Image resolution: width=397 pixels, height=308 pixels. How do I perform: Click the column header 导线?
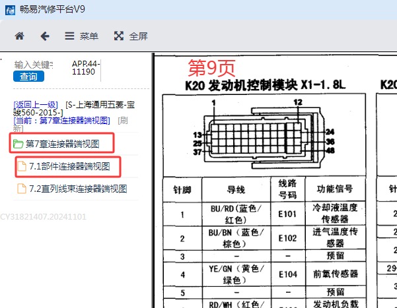point(236,189)
